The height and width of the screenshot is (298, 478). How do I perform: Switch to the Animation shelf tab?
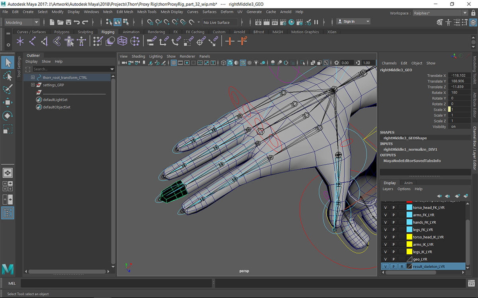[131, 32]
